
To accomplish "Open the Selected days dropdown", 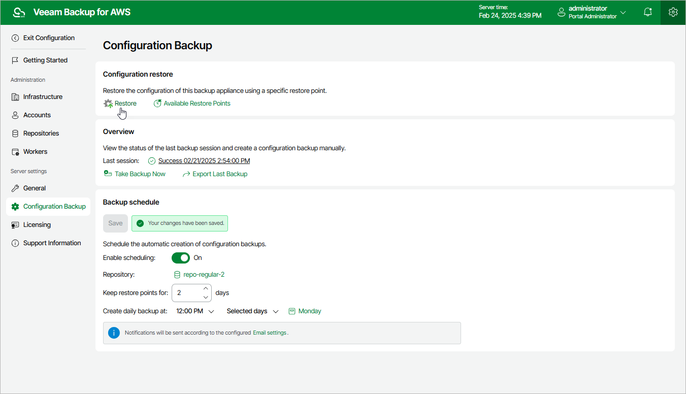I will click(x=252, y=311).
